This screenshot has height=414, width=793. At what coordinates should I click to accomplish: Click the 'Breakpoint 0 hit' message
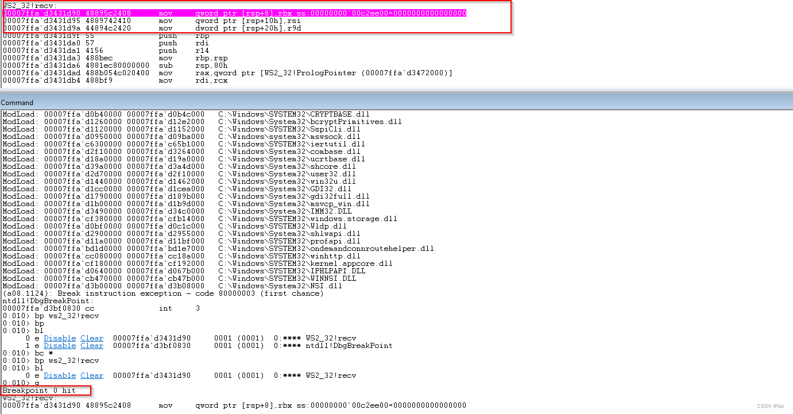pyautogui.click(x=40, y=390)
